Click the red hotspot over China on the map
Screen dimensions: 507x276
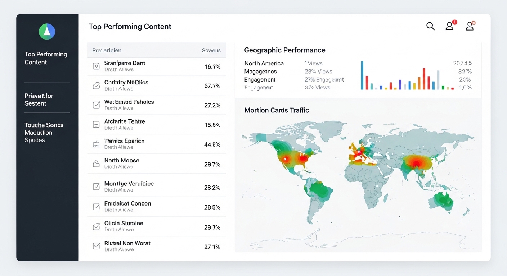coord(417,164)
